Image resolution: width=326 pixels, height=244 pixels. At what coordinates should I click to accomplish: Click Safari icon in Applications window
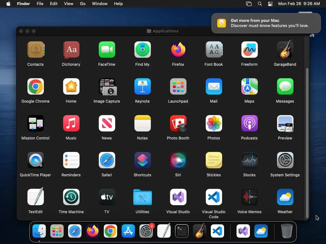click(x=107, y=160)
